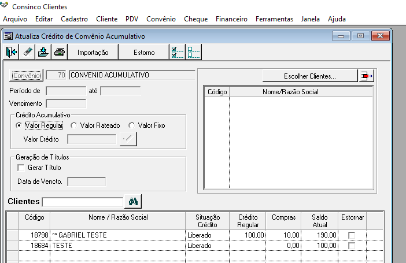Click the Nome / Razão Social column header
Viewport: 406px width, 263px height.
(118, 221)
